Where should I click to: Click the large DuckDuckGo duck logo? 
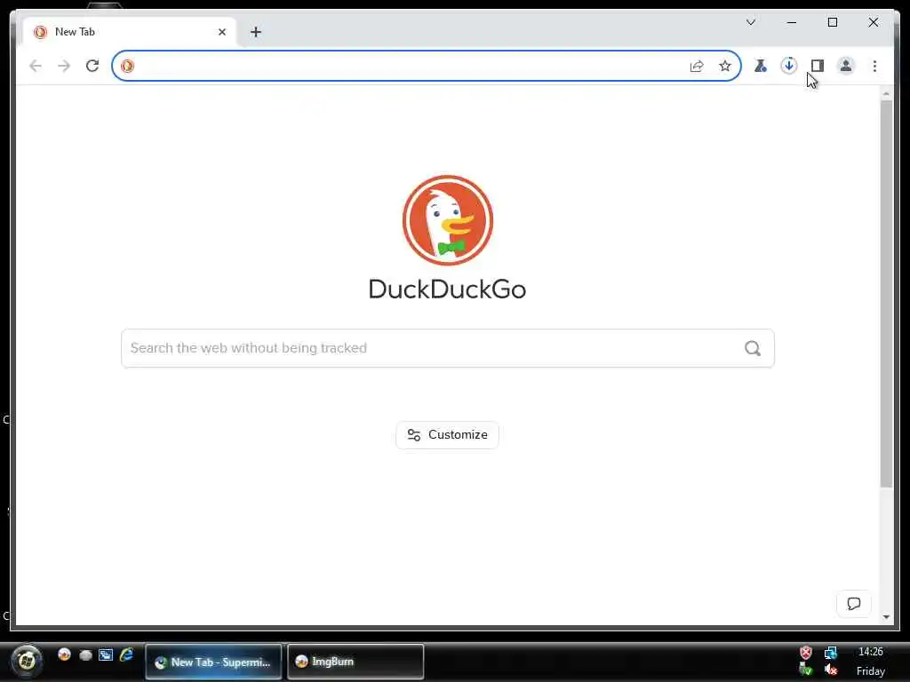448,220
